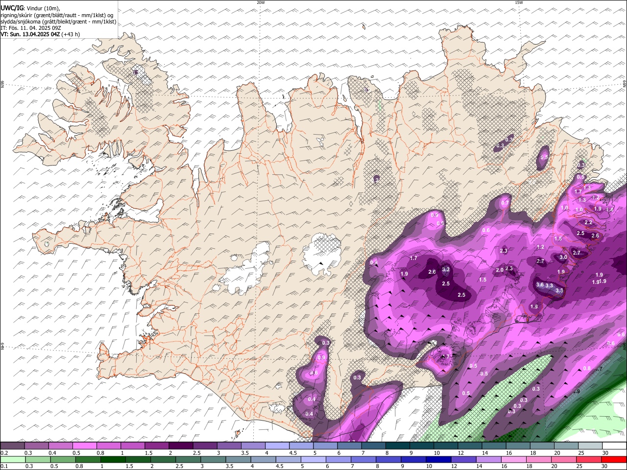
Task: Click the 'slydda/snjókoma (grátt/bleikt/grænt' description line
Action: click(x=58, y=22)
